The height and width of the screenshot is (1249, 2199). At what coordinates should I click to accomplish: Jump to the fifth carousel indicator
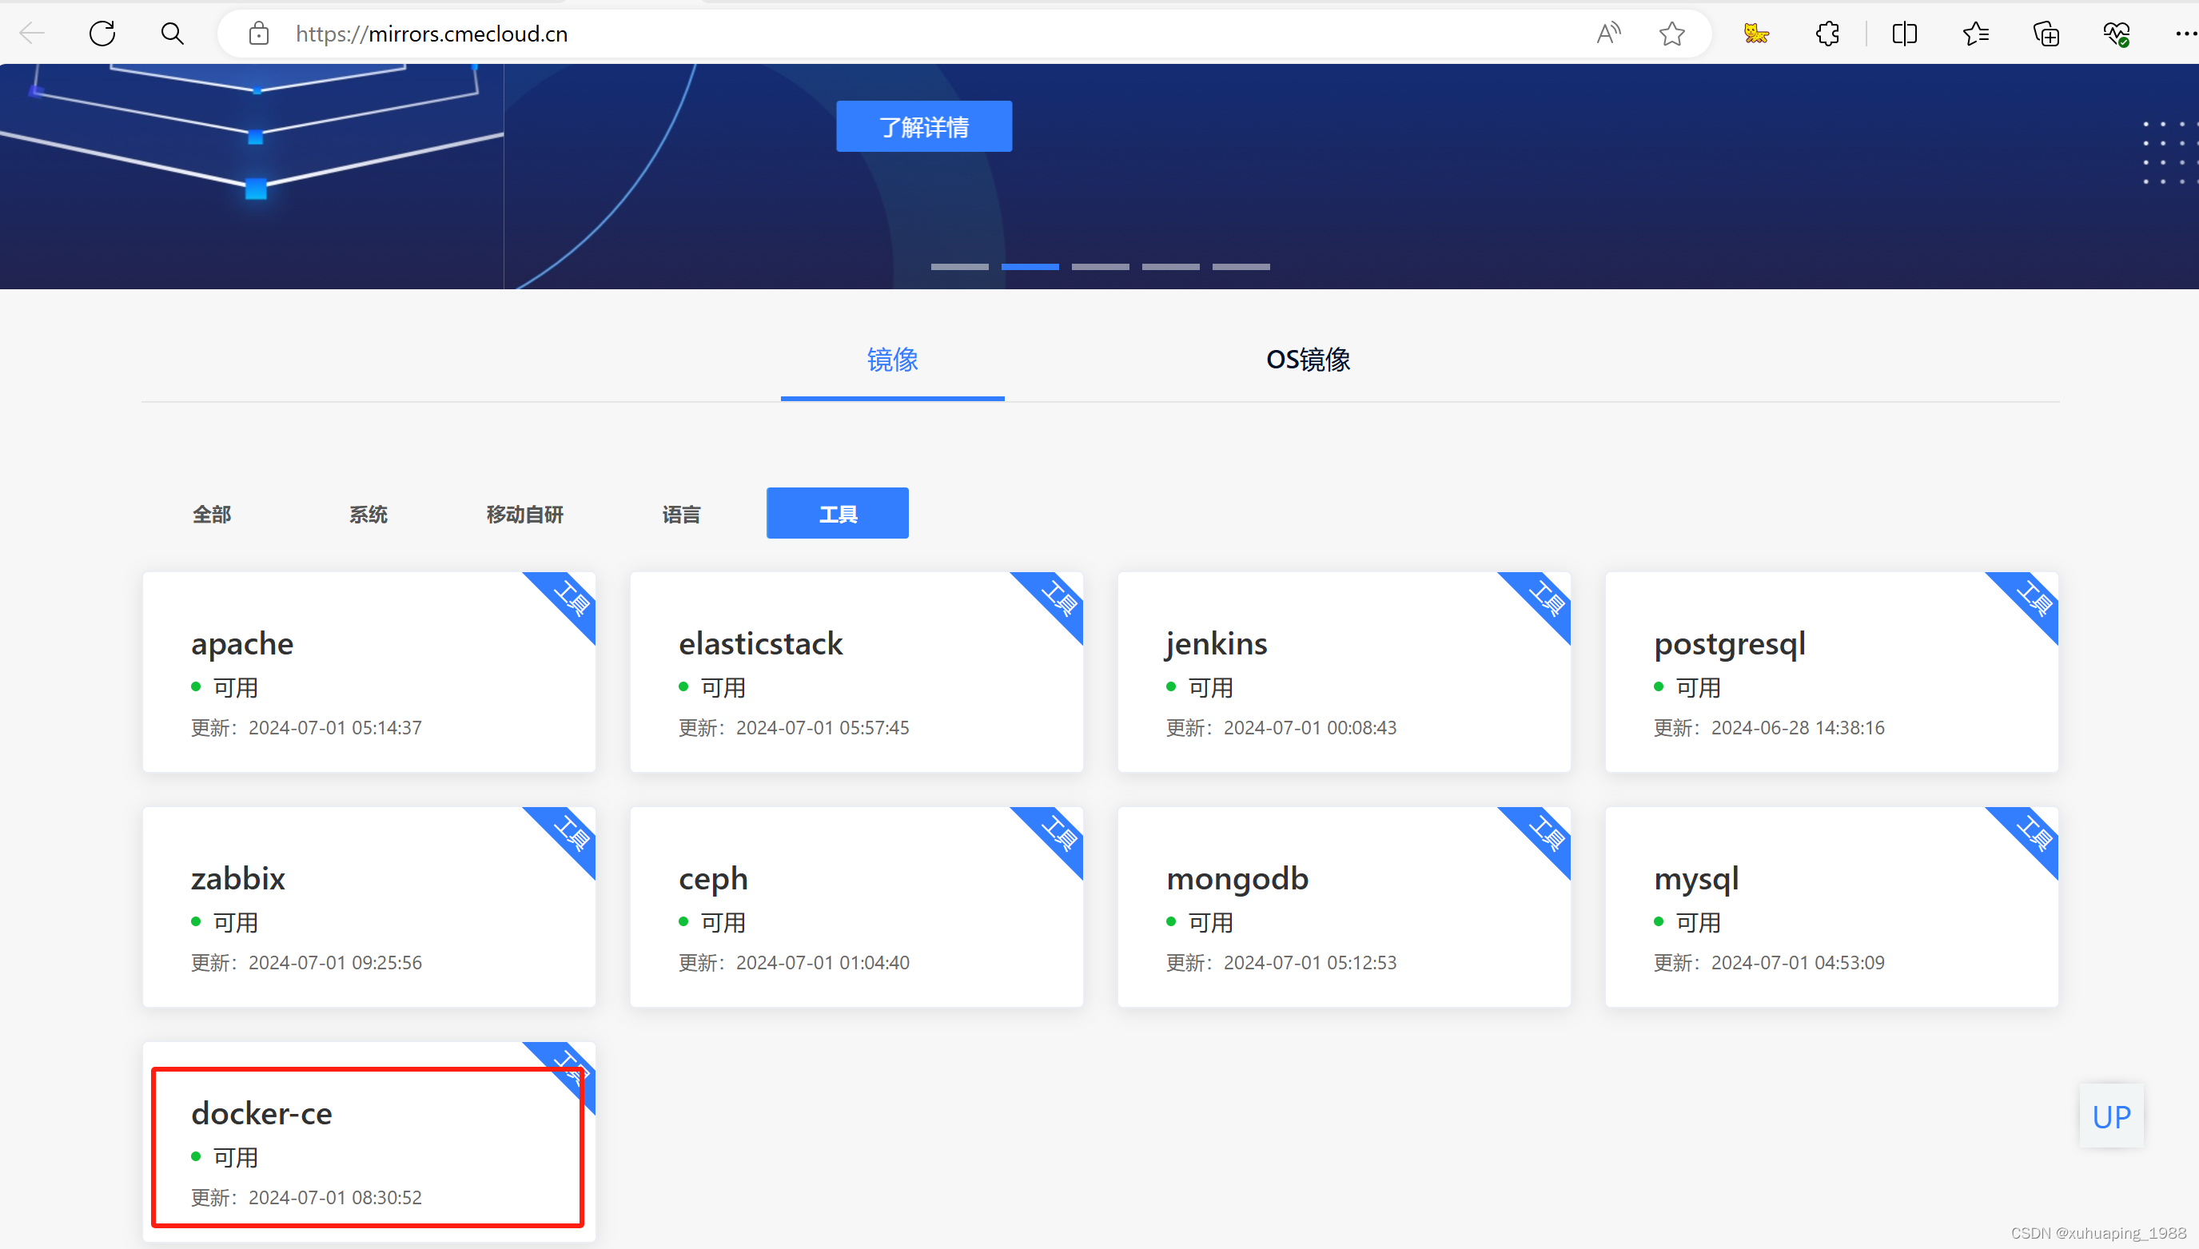point(1241,267)
